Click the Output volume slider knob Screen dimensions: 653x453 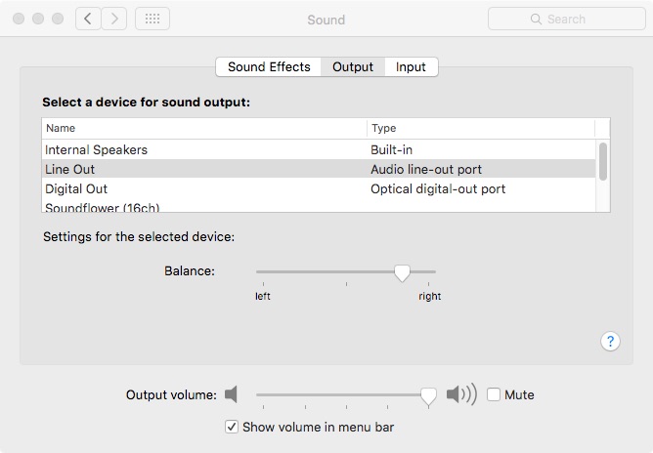click(428, 394)
